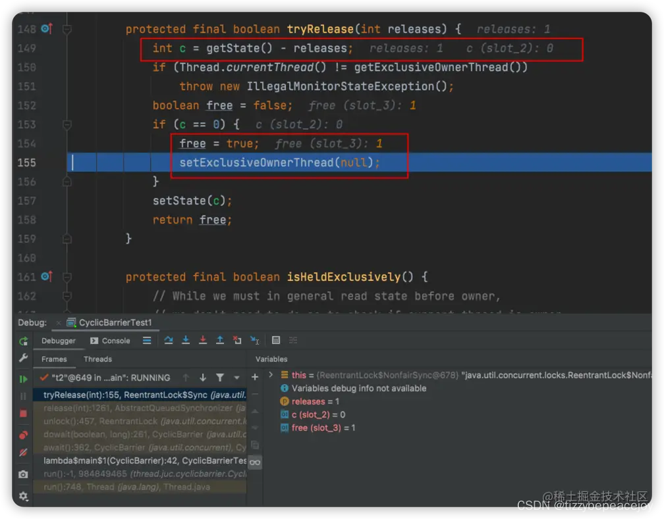The image size is (664, 519).
Task: Click fold end marker on line 159
Action: [x=67, y=239]
